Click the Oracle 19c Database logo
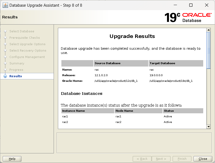This screenshot has height=163, width=215. 188,17
